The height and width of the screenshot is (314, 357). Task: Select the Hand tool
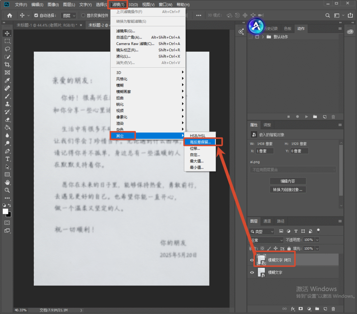pos(7,183)
